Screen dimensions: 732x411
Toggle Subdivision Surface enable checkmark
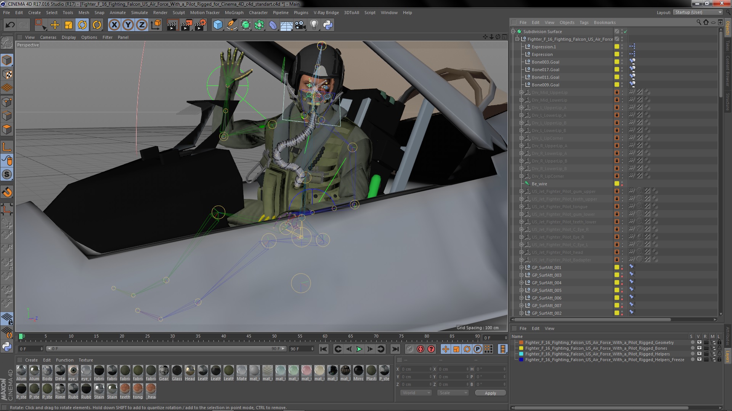626,32
